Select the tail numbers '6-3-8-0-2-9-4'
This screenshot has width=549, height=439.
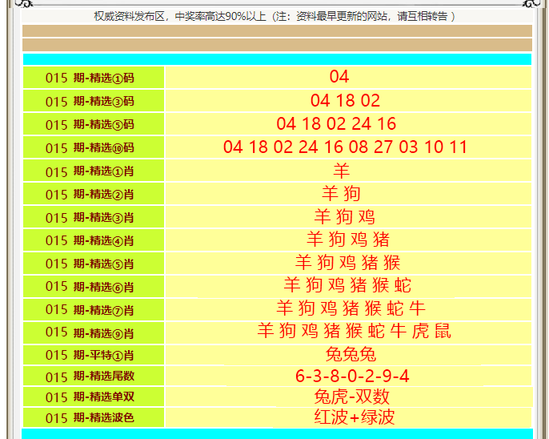click(x=352, y=377)
